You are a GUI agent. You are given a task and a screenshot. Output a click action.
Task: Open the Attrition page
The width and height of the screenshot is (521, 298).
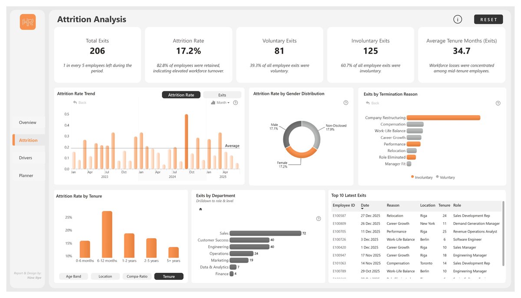point(28,140)
